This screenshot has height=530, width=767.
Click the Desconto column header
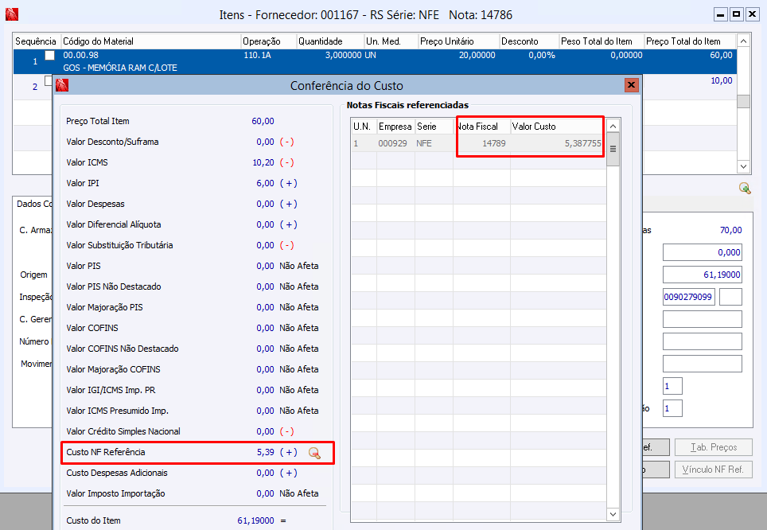coord(529,41)
